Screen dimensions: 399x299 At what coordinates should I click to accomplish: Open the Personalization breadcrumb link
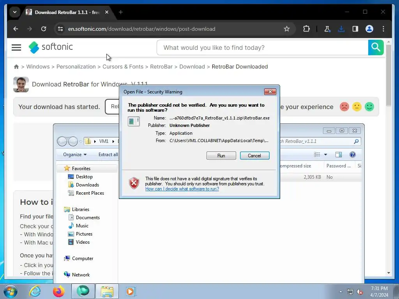point(76,67)
